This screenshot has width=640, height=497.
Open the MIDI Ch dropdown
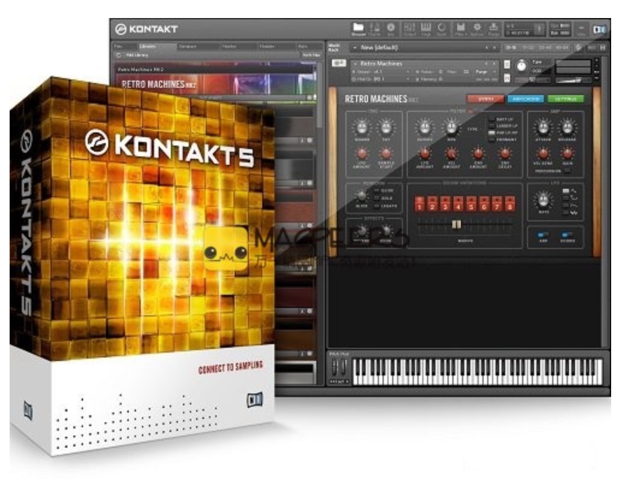(x=381, y=79)
